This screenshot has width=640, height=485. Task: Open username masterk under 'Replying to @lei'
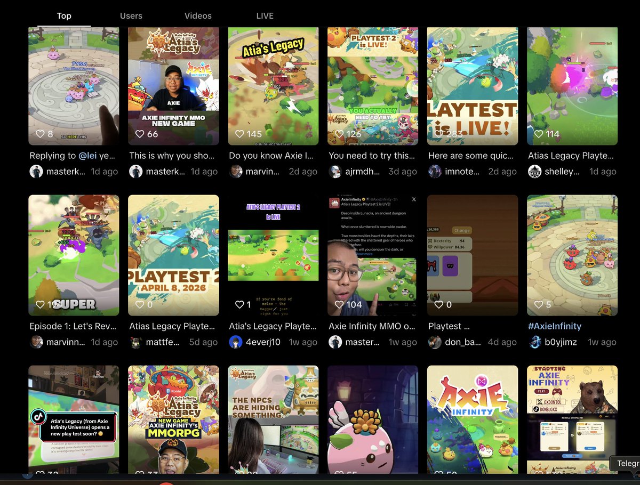click(66, 172)
